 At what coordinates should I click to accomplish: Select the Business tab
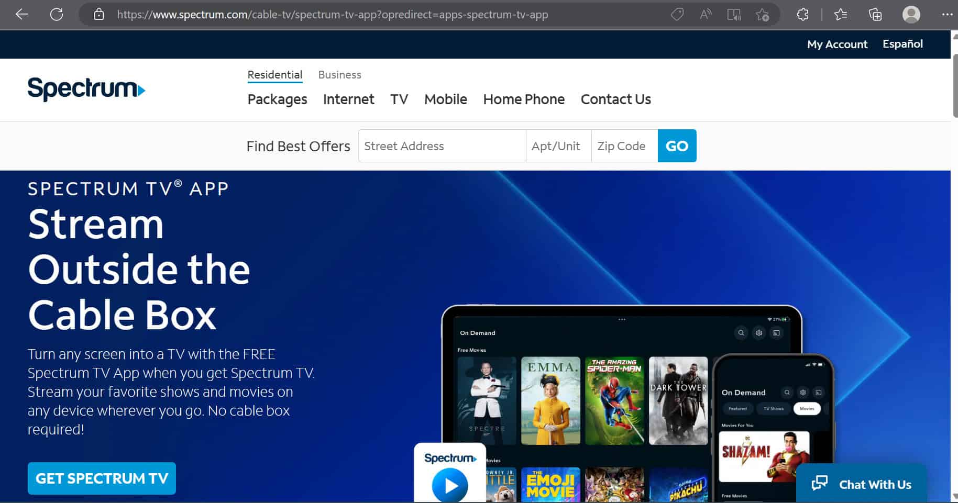(x=339, y=75)
